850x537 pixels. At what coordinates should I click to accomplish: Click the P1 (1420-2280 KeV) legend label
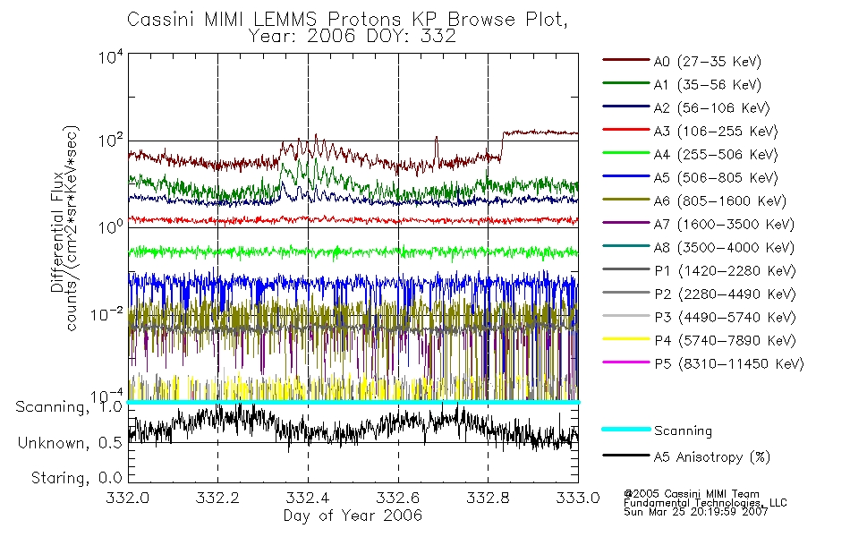[x=726, y=271]
